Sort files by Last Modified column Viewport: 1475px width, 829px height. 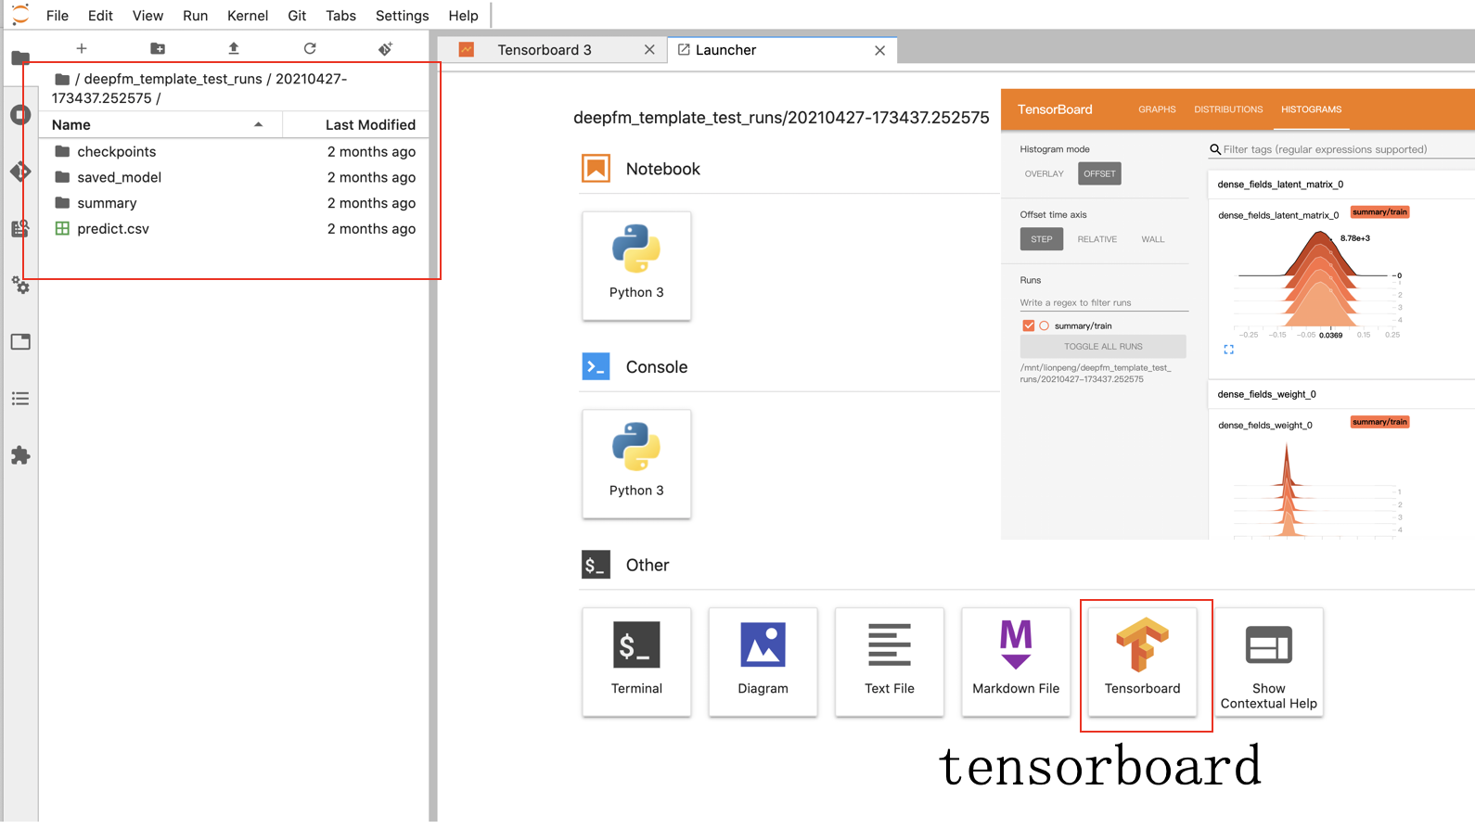(x=356, y=124)
